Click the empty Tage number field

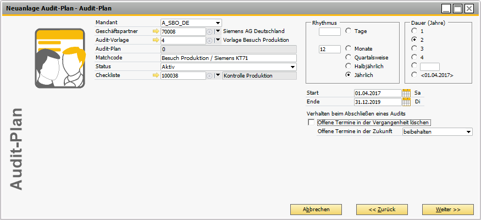pos(330,31)
